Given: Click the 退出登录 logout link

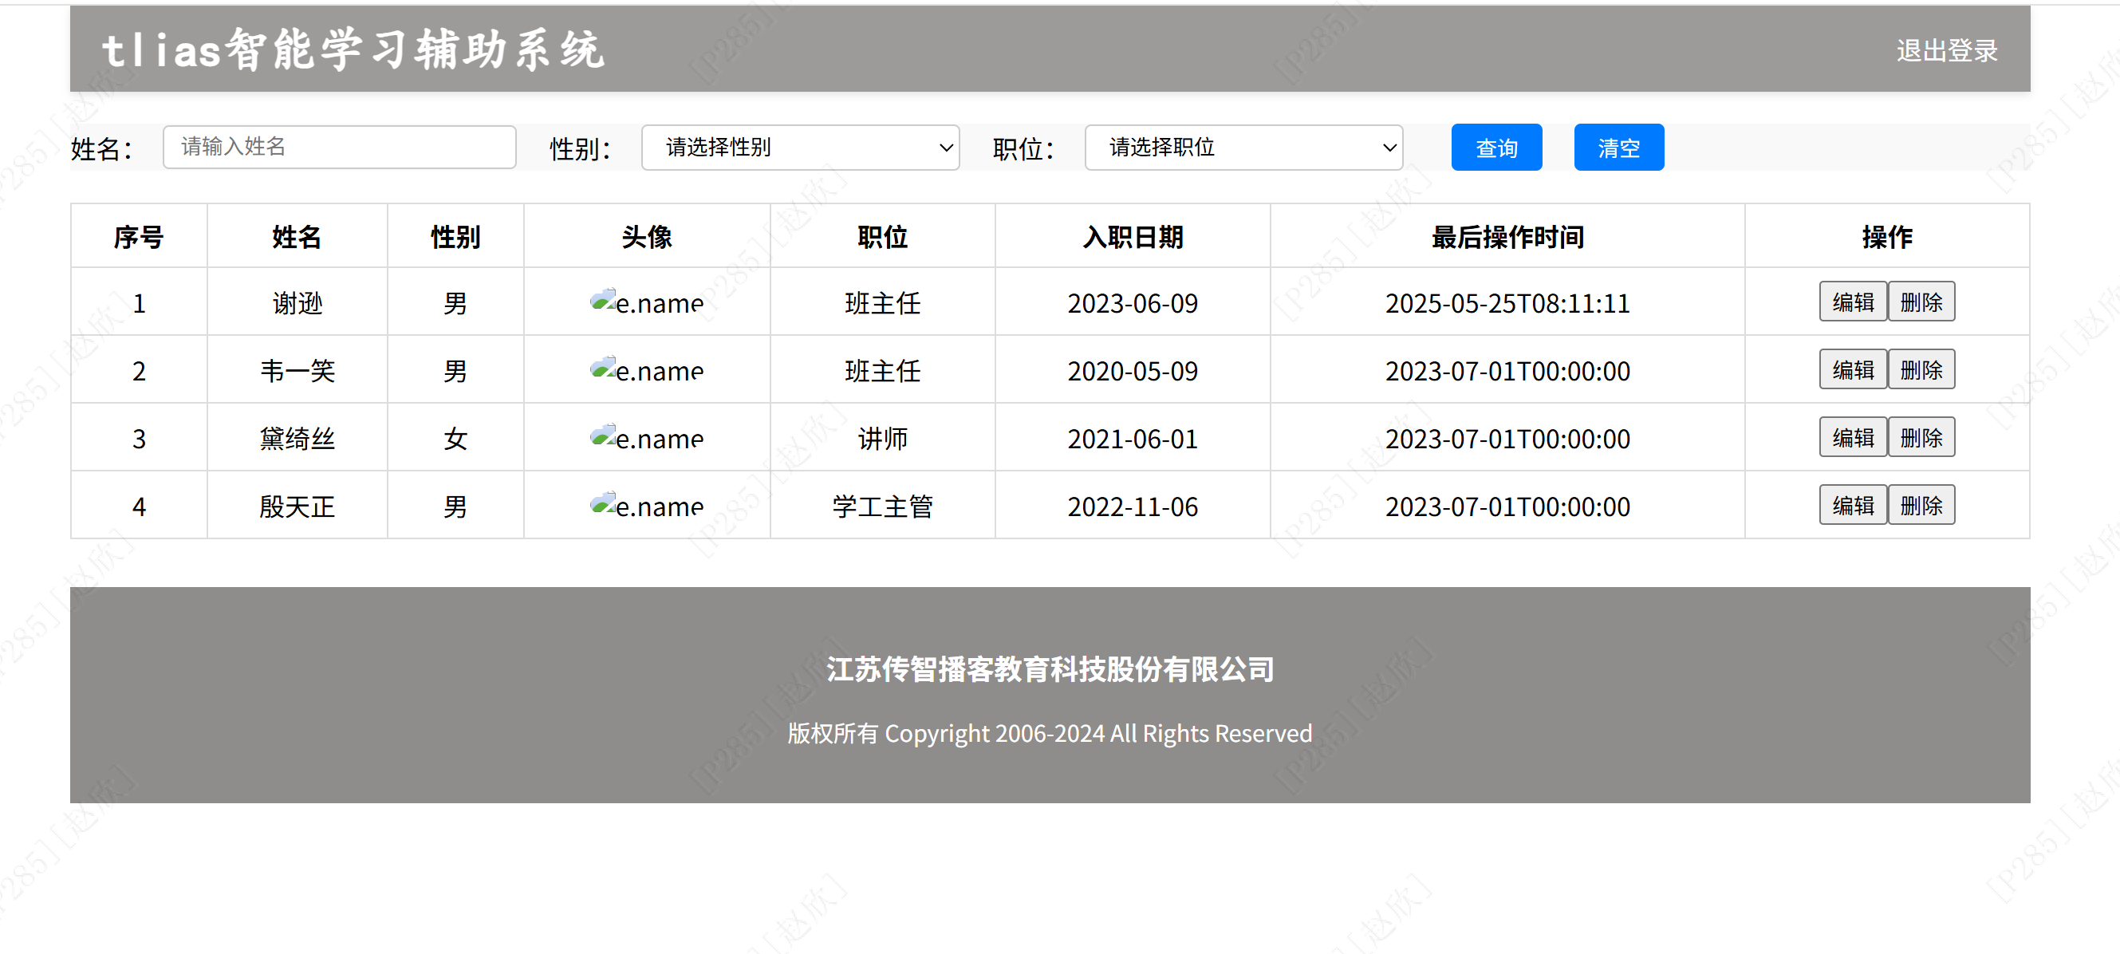Looking at the screenshot, I should 1945,51.
